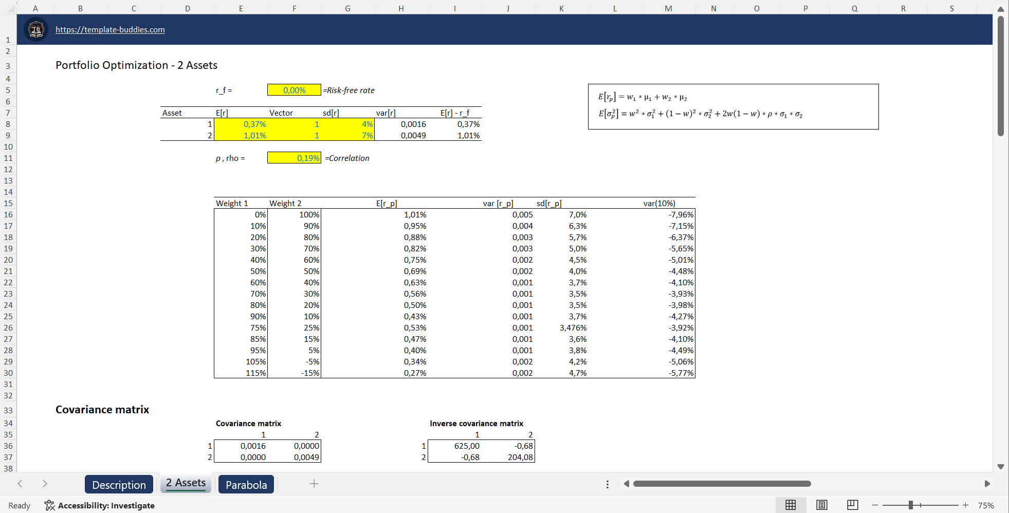Select the 2 Assets sheet tab

pos(186,483)
